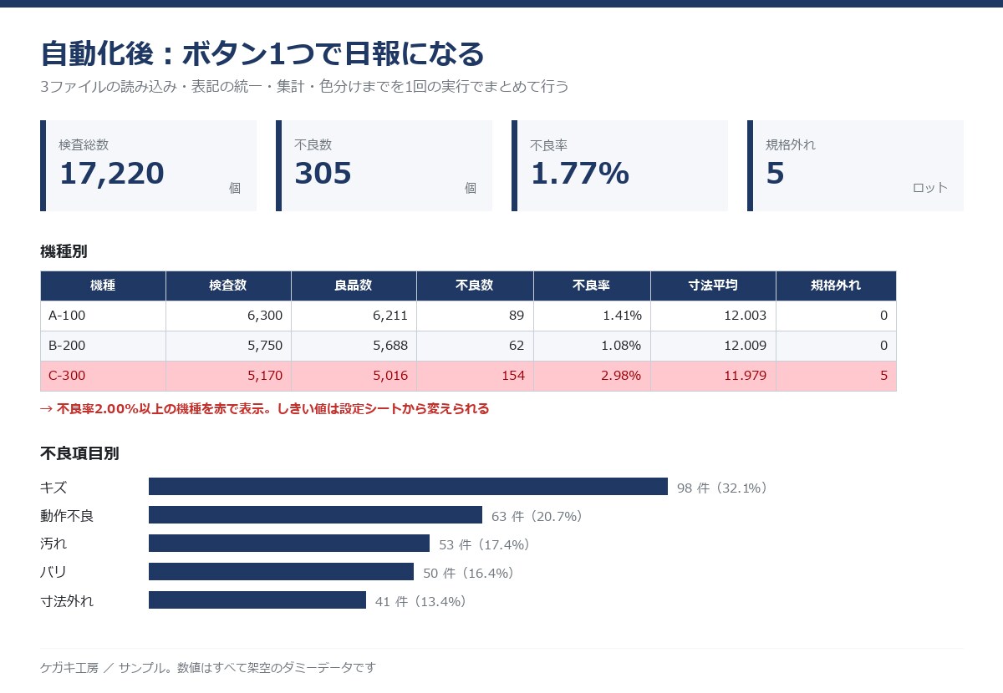
Task: Click the キズ bar label
Action: (x=53, y=488)
